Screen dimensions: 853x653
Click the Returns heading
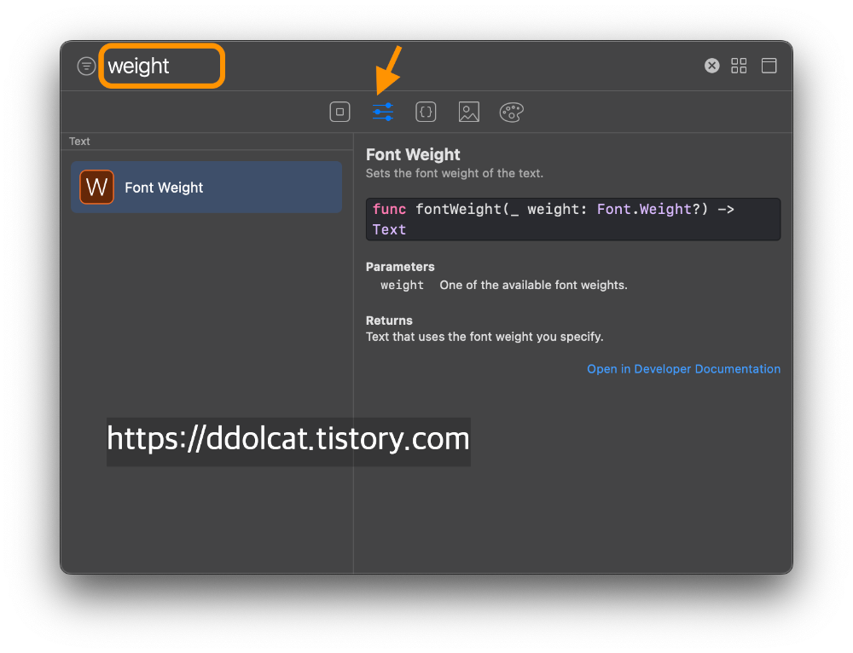(x=389, y=321)
